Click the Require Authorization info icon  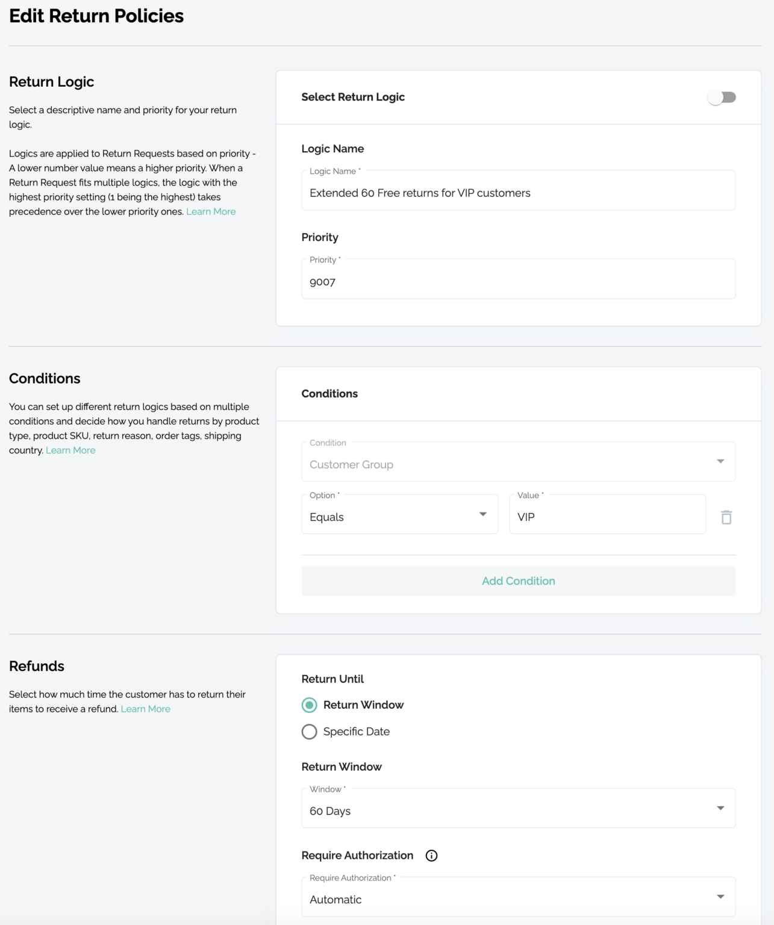click(x=431, y=855)
